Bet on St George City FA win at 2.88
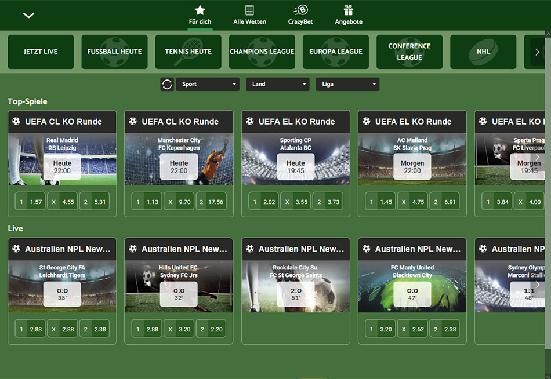Screen dimensions: 551x379 pyautogui.click(x=30, y=330)
